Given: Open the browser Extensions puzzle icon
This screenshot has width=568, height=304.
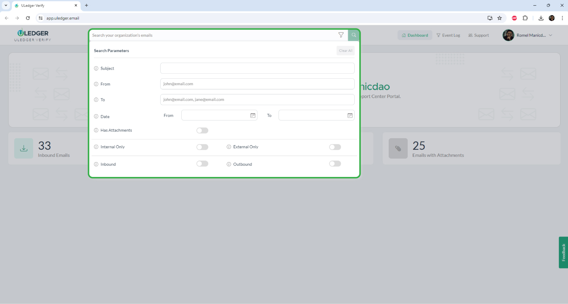Looking at the screenshot, I should tap(525, 18).
